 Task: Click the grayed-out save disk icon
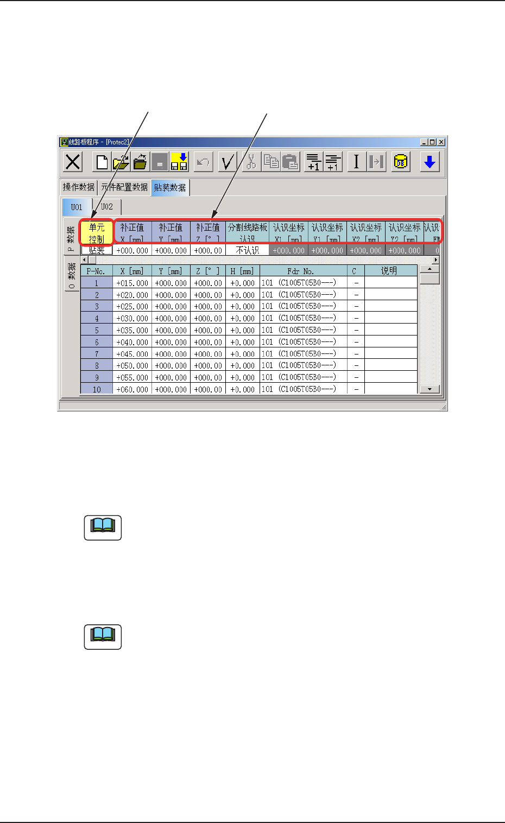click(160, 162)
